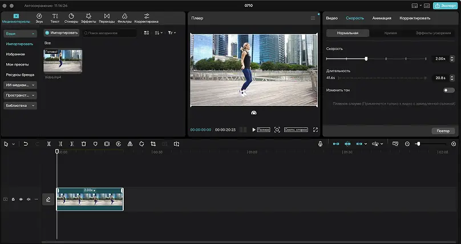Viewport: 461px width, 244px height.
Task: Open the Корректировка adjustment panel
Action: (x=147, y=18)
